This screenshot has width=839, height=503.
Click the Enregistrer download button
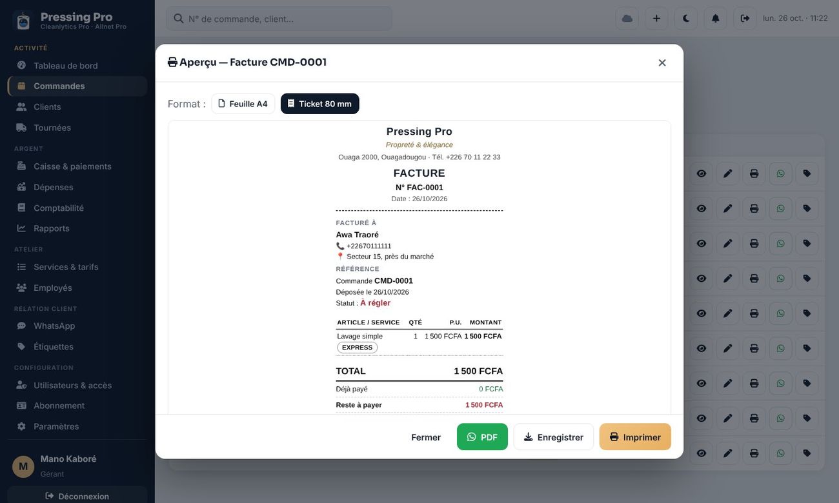(554, 437)
